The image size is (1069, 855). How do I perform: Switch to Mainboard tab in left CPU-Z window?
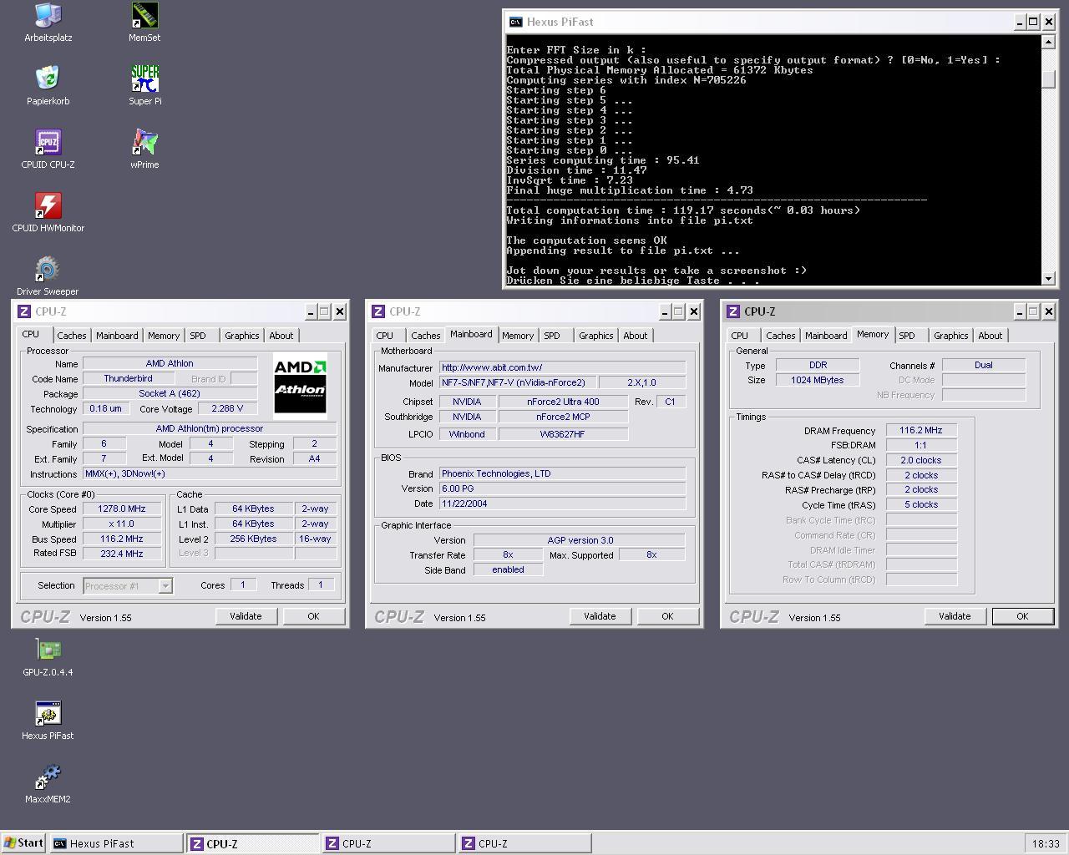point(117,335)
